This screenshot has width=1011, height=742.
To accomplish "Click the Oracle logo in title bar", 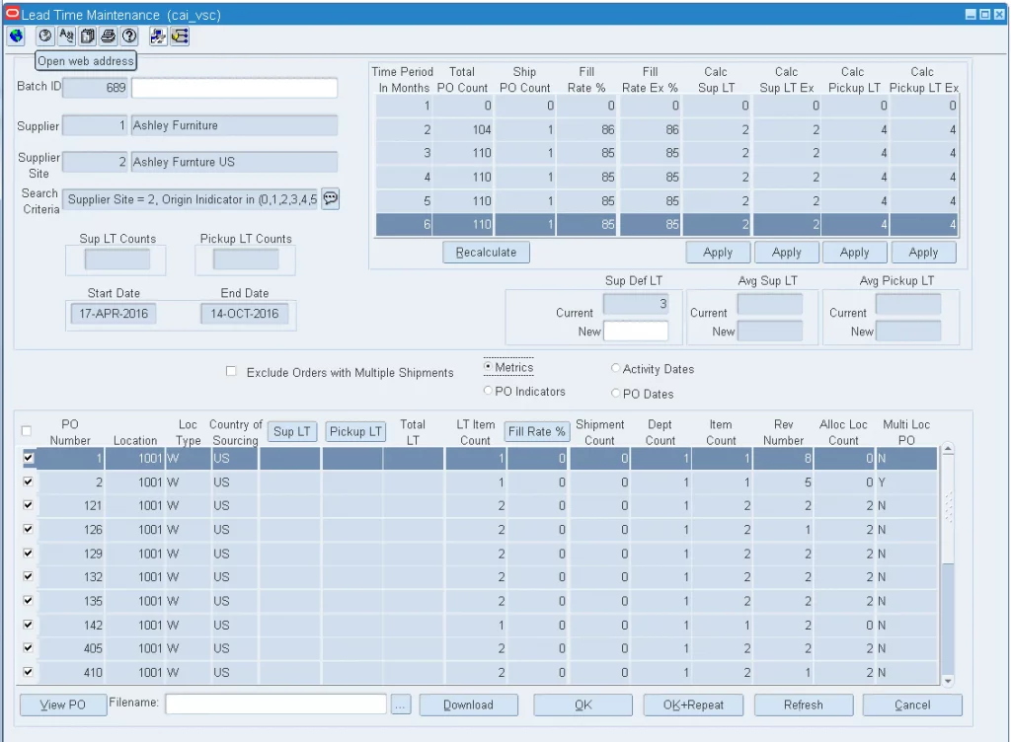I will [12, 14].
